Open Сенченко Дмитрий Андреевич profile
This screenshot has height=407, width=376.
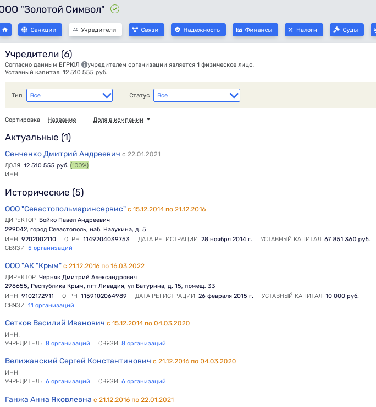point(63,154)
